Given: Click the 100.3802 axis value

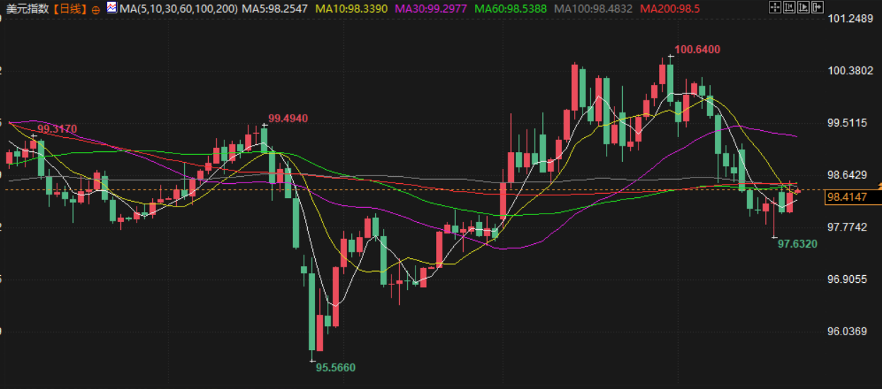Looking at the screenshot, I should click(851, 71).
